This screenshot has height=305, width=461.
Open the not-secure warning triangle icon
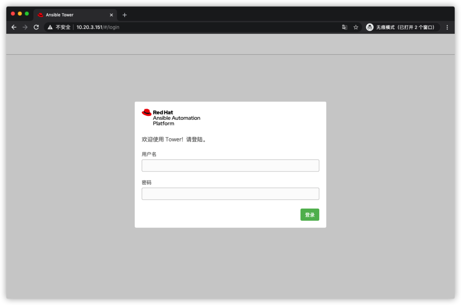click(50, 27)
